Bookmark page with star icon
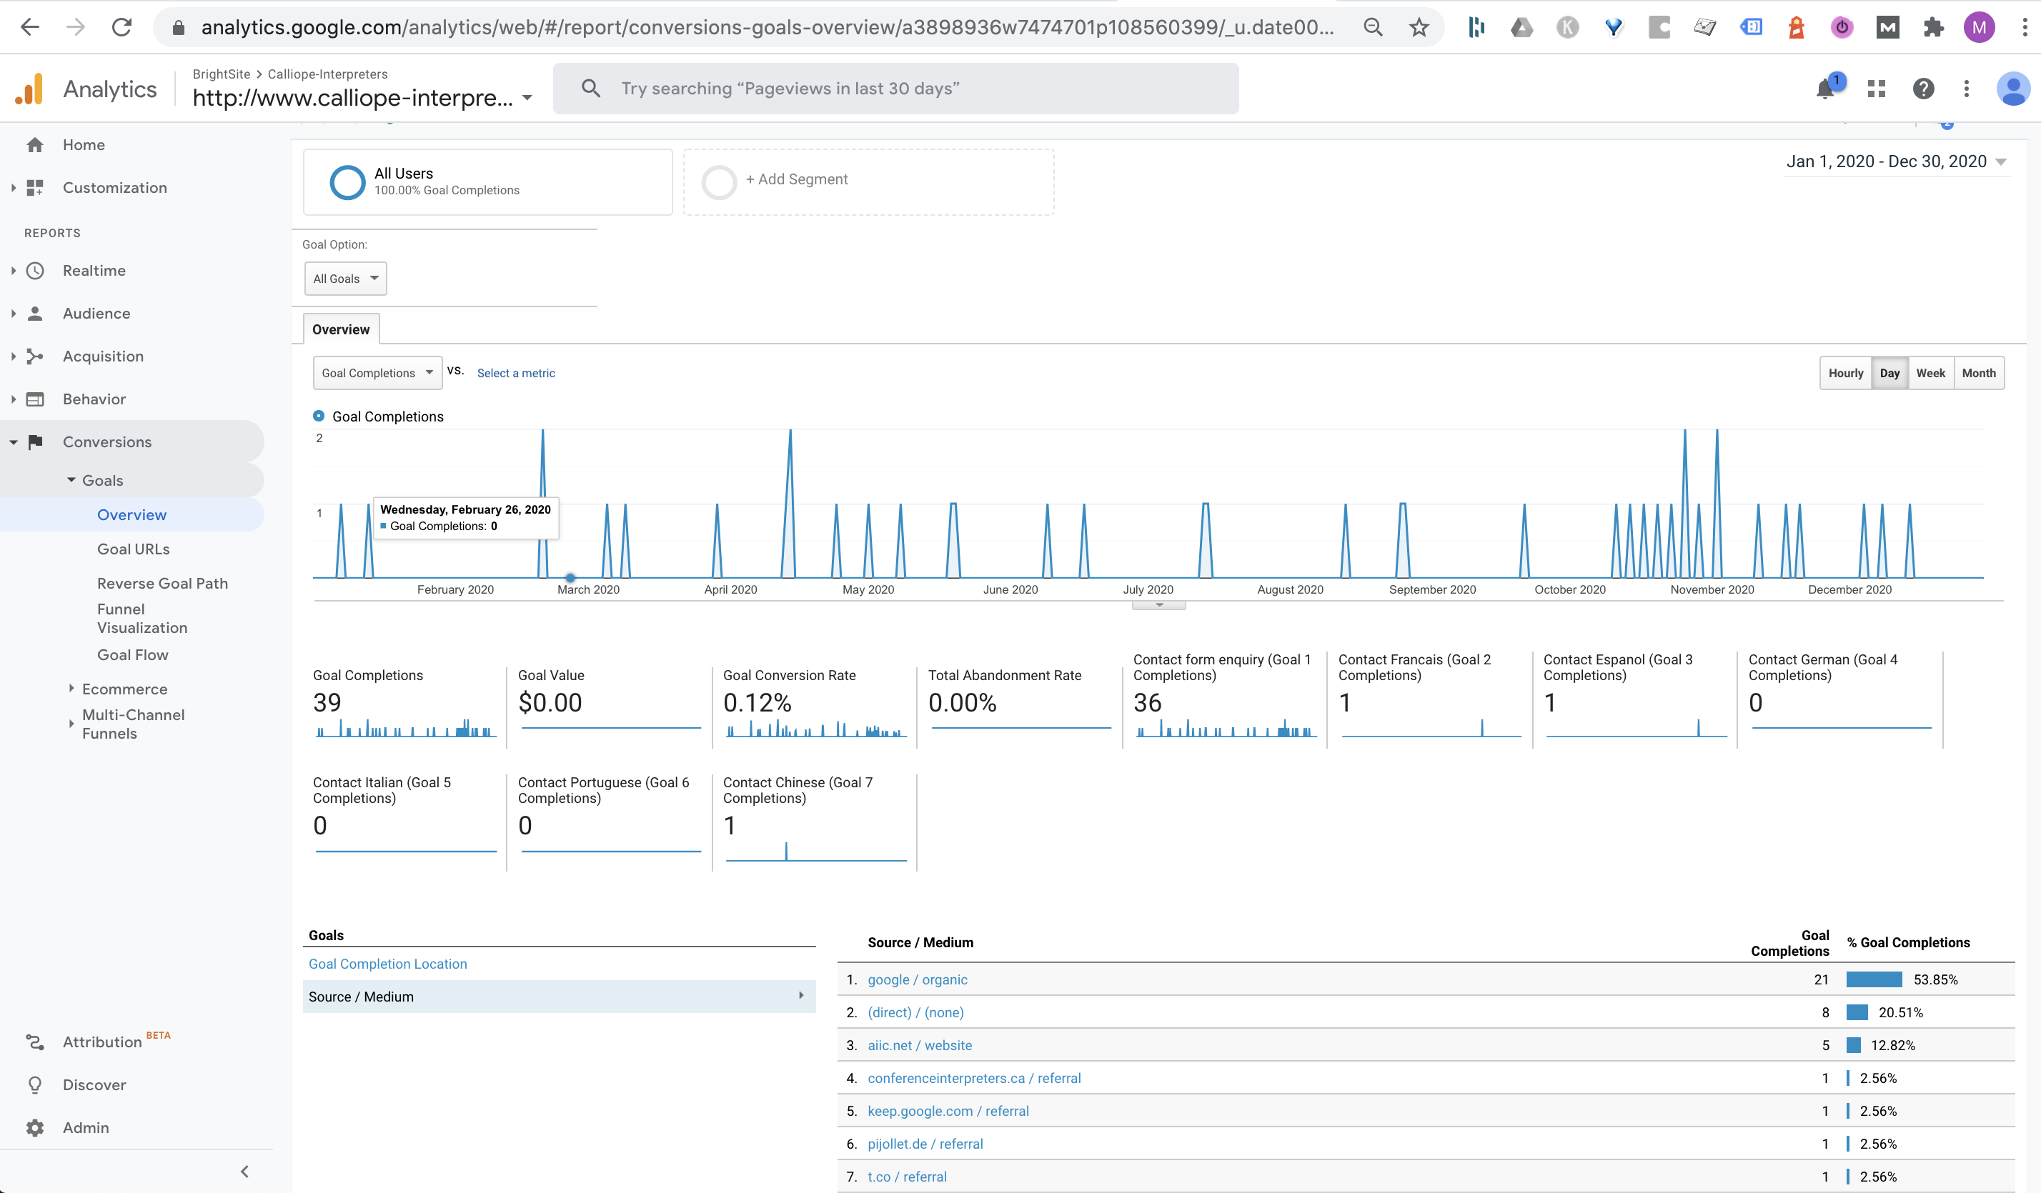 pyautogui.click(x=1419, y=28)
